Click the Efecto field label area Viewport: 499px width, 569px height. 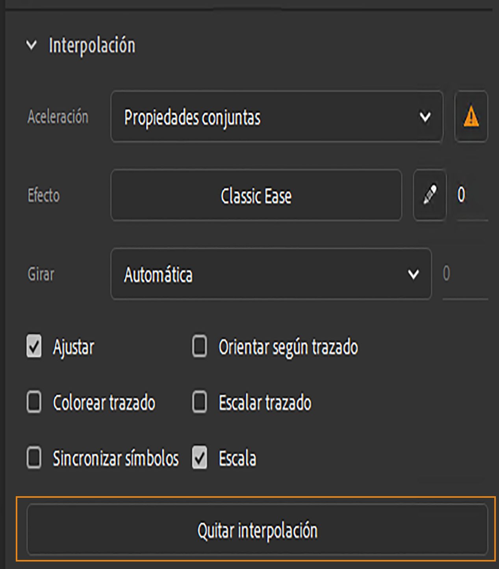(x=43, y=196)
